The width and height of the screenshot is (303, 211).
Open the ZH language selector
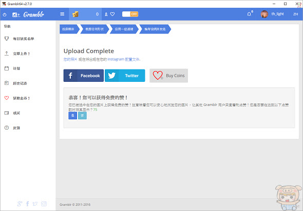coord(295,14)
